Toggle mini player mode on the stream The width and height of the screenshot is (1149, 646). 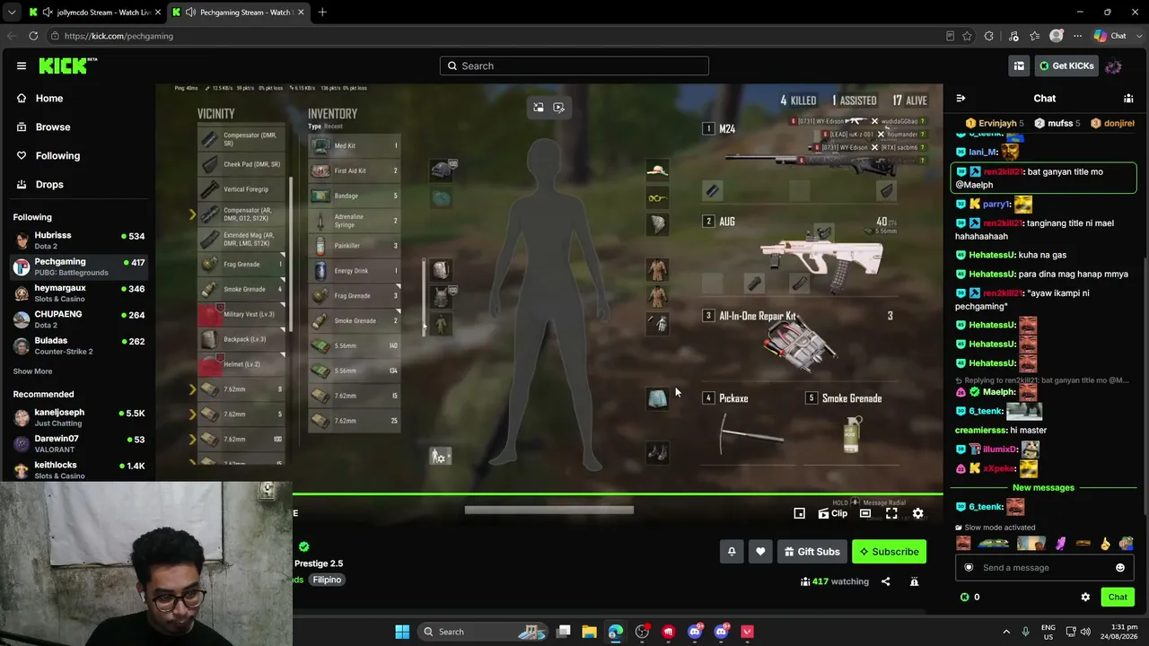pos(799,513)
